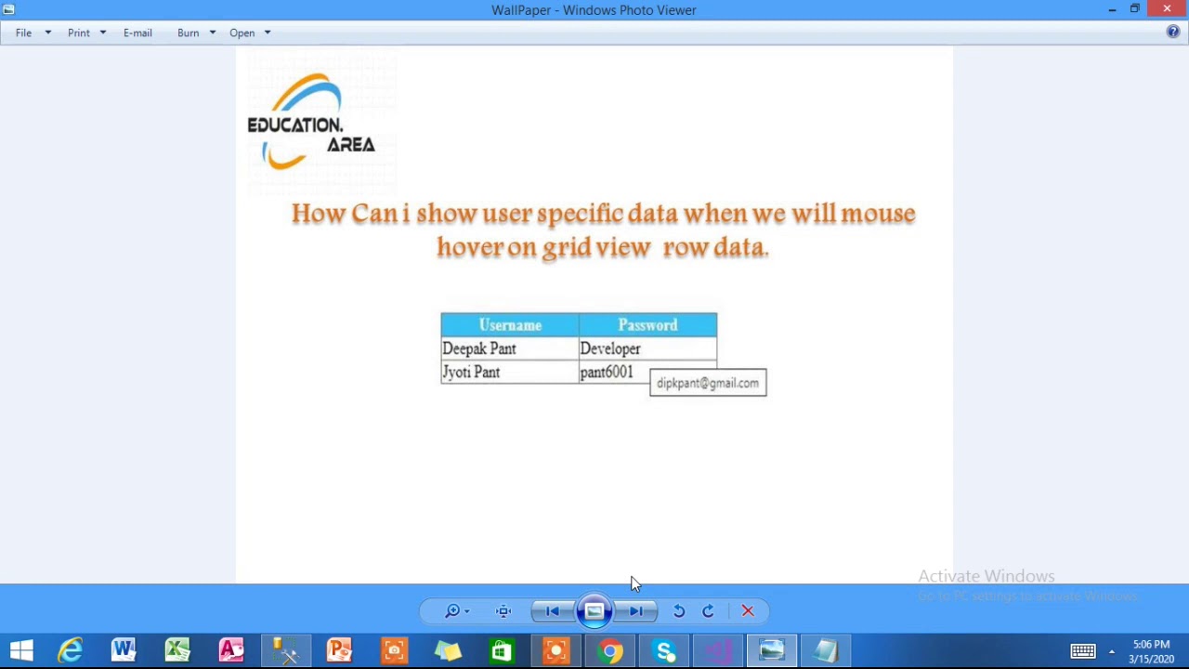Switch to Visual Studio in the taskbar
The image size is (1189, 669).
pyautogui.click(x=718, y=650)
